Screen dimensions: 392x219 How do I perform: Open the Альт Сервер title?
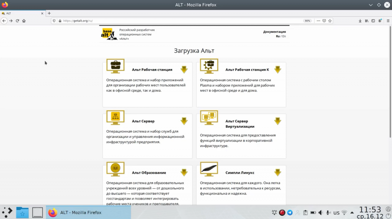coord(143,121)
